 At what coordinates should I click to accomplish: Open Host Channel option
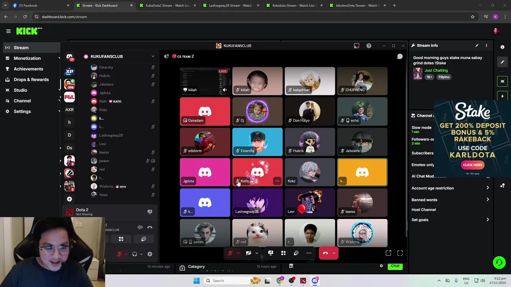point(424,210)
